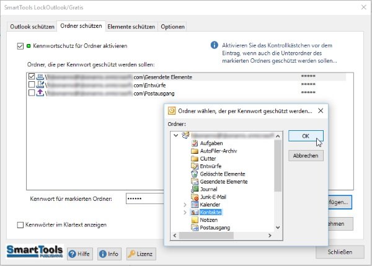Click the Entwürfe folder icon in tree

(x=195, y=166)
